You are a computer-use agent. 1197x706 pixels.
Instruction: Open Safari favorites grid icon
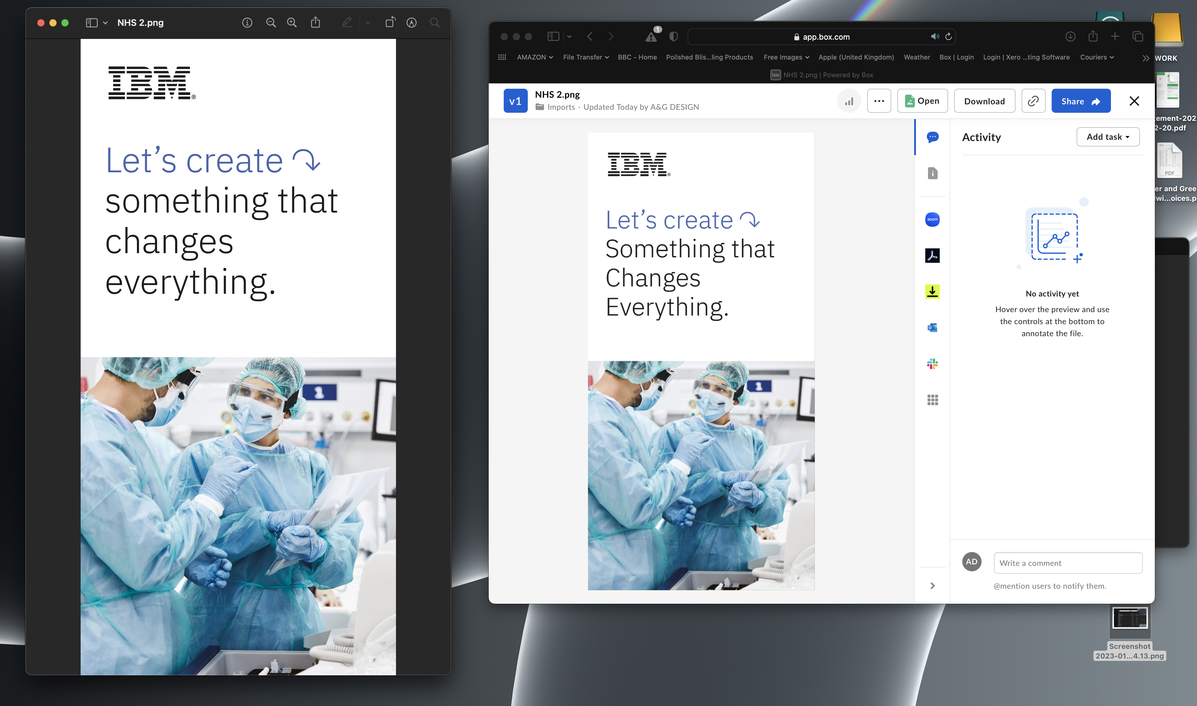502,57
